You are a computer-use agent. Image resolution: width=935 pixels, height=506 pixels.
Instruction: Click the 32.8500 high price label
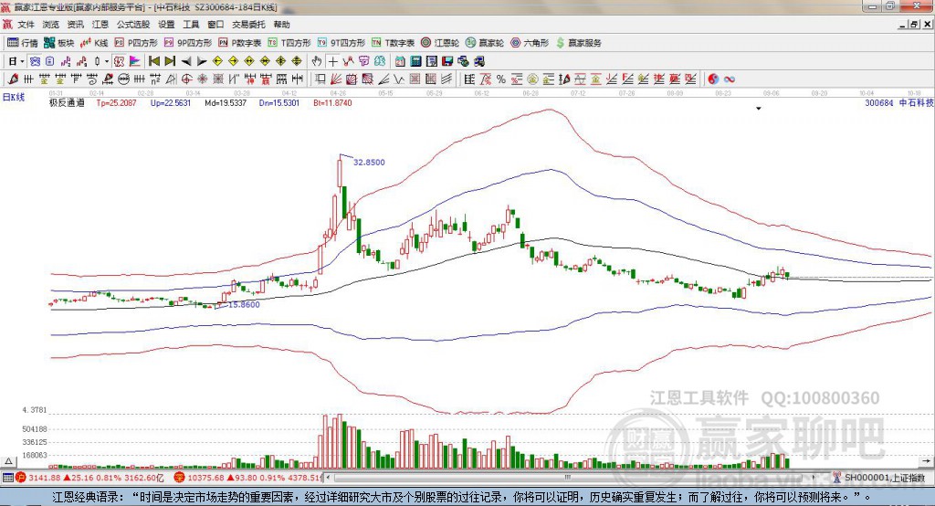pyautogui.click(x=369, y=163)
